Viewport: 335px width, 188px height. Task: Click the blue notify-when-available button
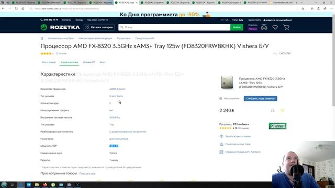click(261, 99)
